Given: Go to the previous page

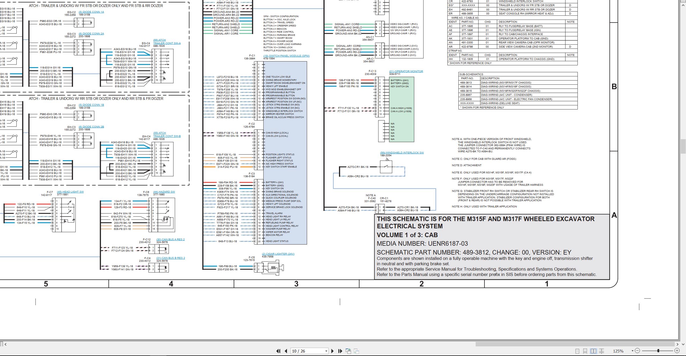Looking at the screenshot, I should coord(286,351).
